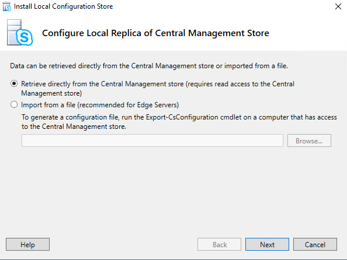Viewport: 347px width, 260px height.
Task: Click the small installer icon in title bar
Action: click(6, 6)
